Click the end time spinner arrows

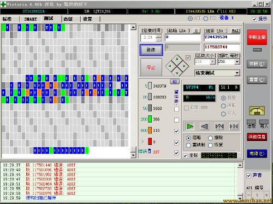[x=159, y=38]
